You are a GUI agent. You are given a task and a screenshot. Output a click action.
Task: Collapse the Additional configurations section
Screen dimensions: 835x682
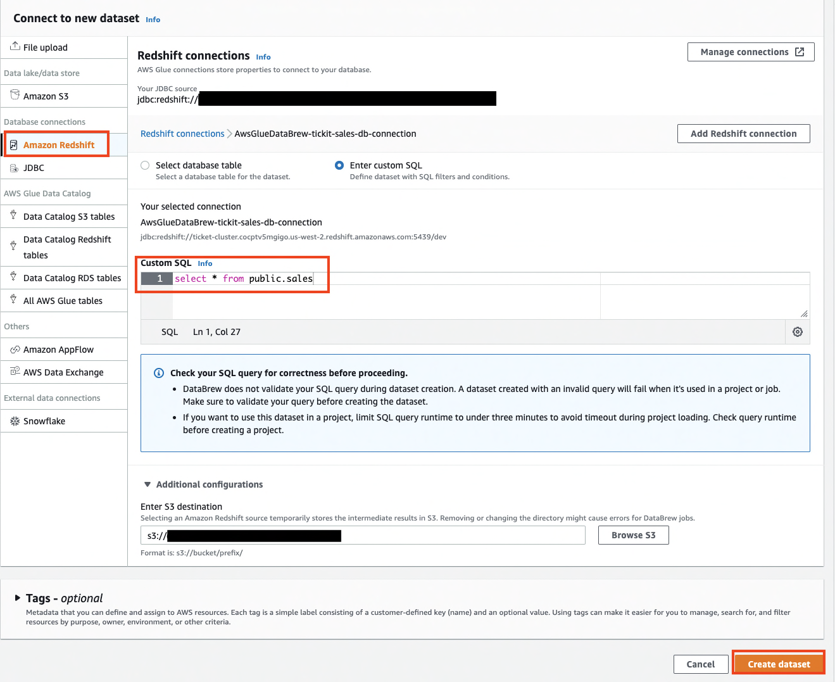click(x=148, y=484)
